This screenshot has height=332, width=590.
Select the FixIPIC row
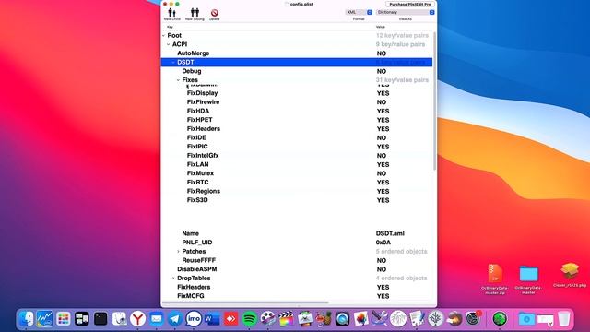point(297,147)
